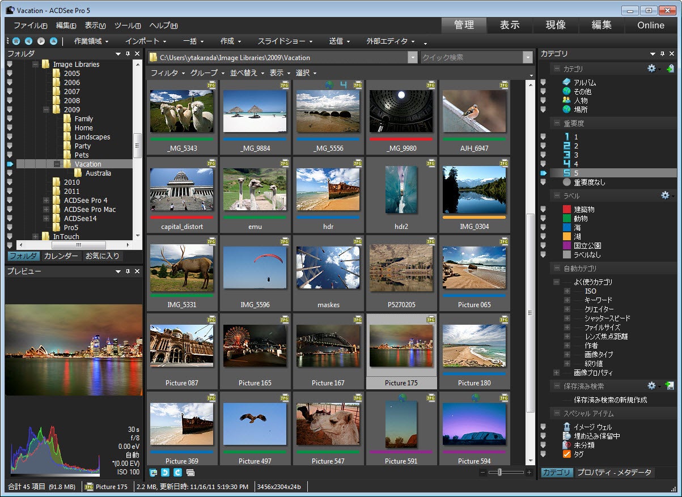682x497 pixels.
Task: Click the new category icon with green plus
Action: click(x=670, y=69)
